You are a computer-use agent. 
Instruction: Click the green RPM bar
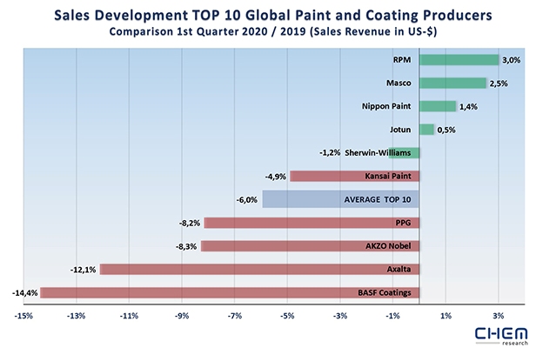click(x=459, y=60)
